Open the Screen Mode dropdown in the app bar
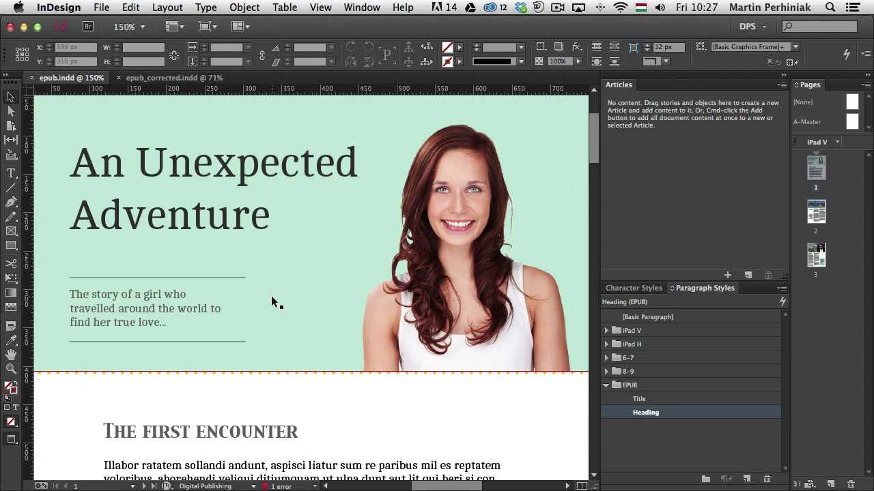 208,27
